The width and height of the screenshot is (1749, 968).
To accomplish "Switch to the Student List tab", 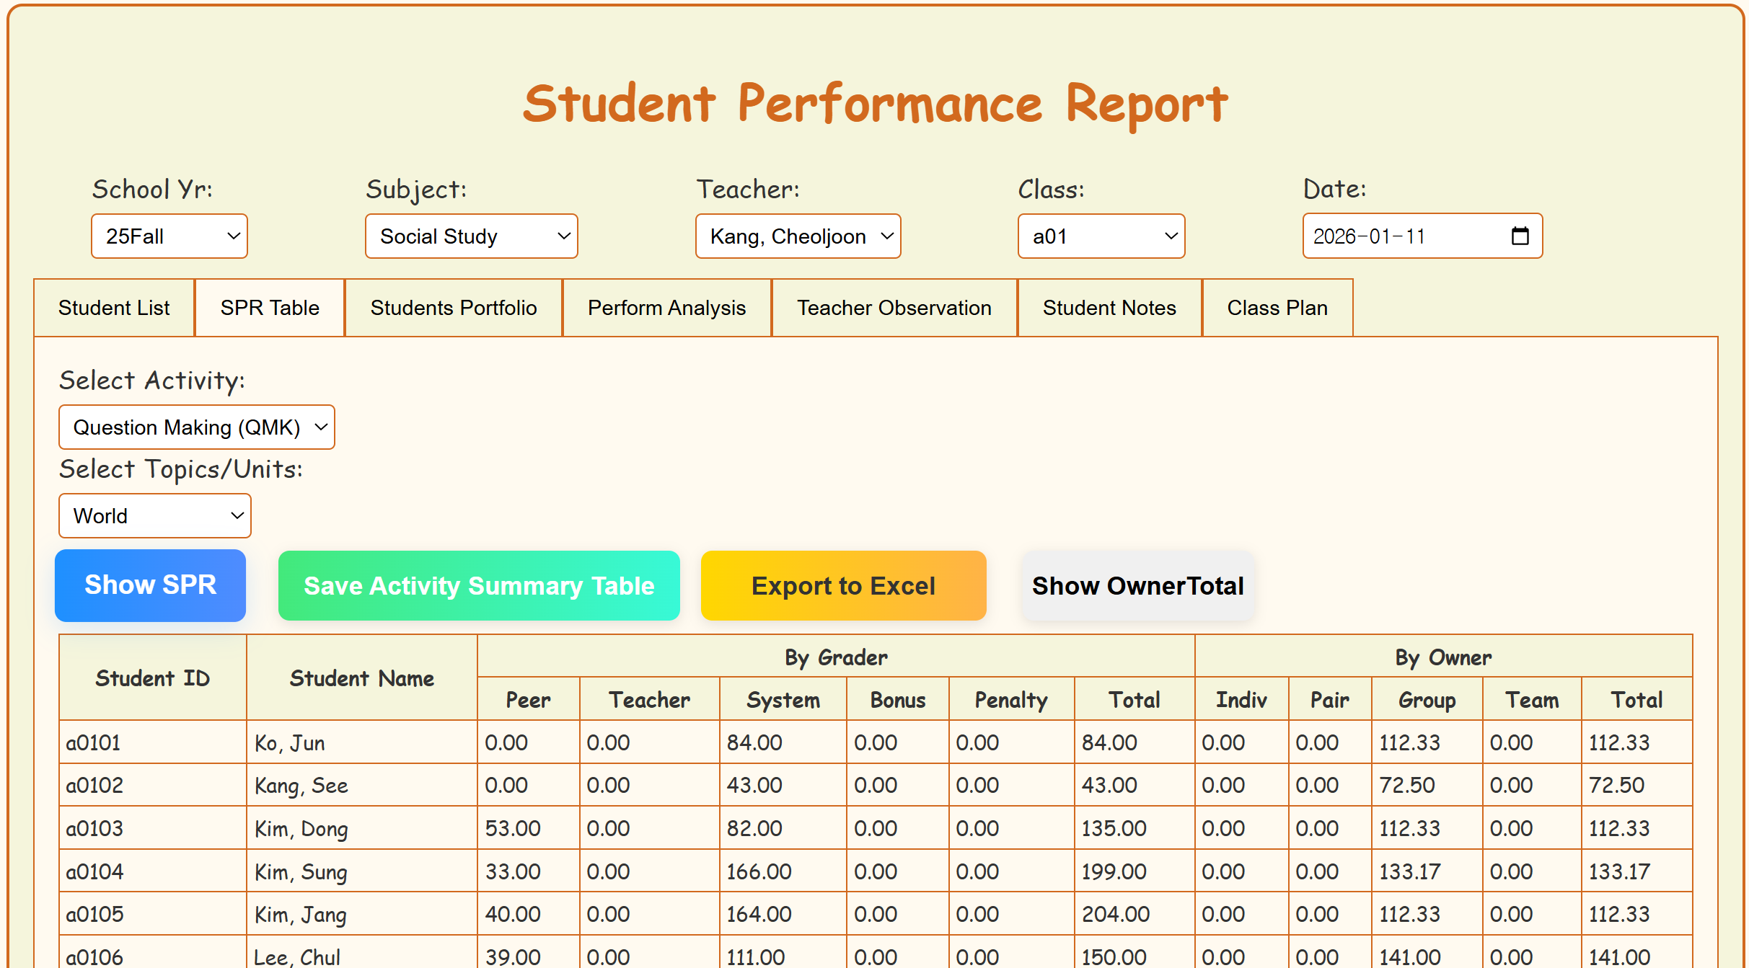I will coord(114,308).
